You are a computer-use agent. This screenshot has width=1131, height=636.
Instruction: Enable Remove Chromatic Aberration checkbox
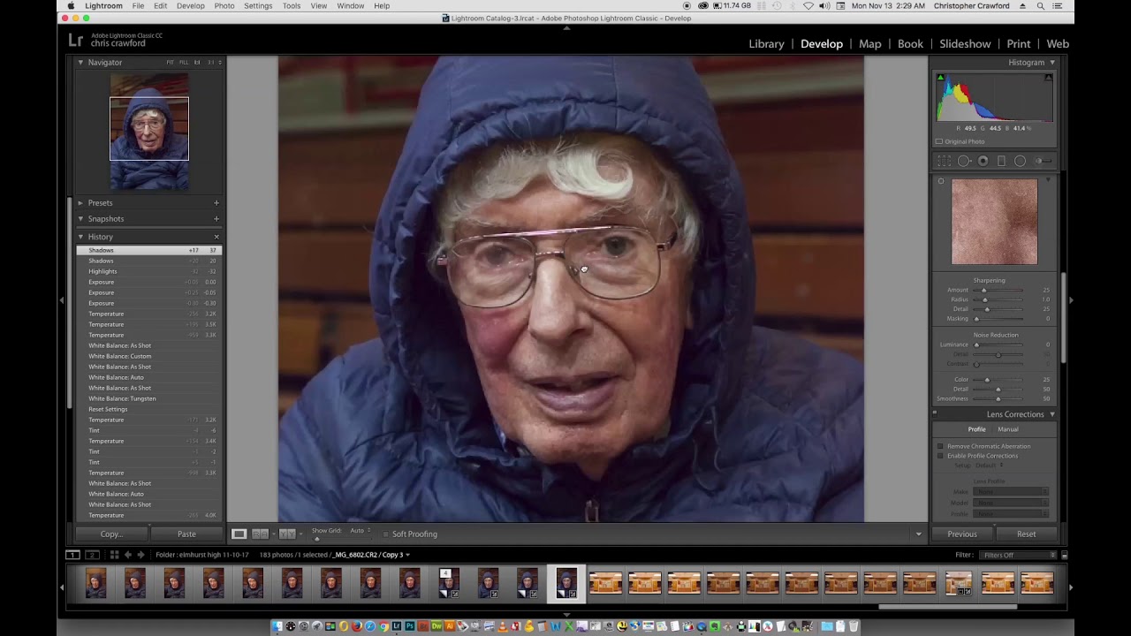940,446
